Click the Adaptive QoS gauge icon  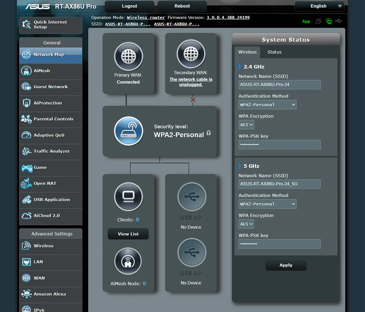(26, 135)
